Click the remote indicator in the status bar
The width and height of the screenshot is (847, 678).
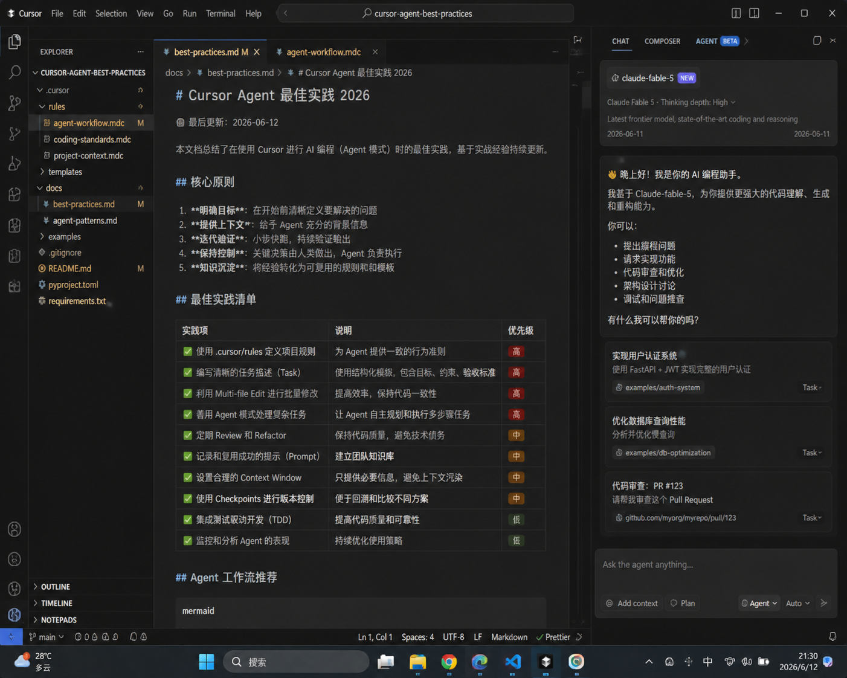click(11, 637)
